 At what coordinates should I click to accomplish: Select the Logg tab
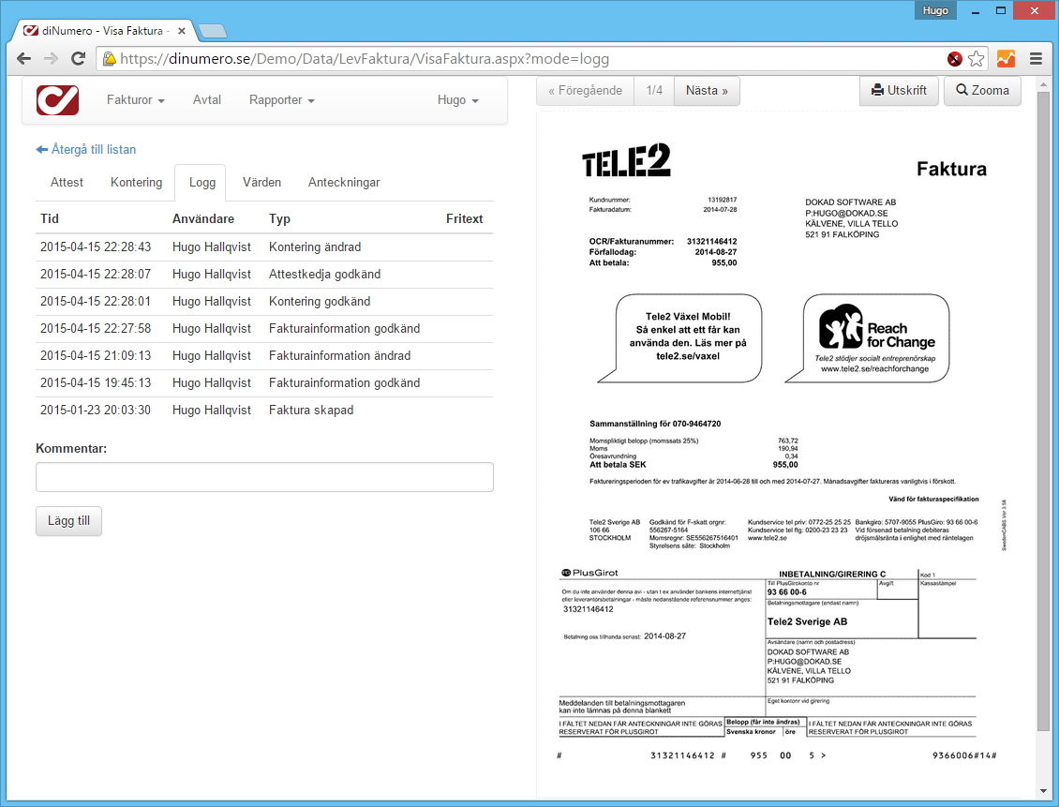(x=201, y=183)
